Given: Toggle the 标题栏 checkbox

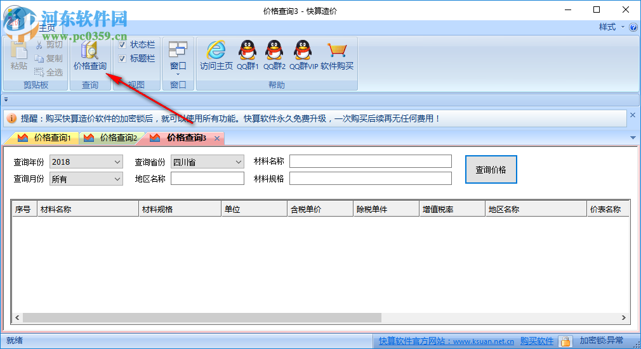Looking at the screenshot, I should [x=122, y=59].
